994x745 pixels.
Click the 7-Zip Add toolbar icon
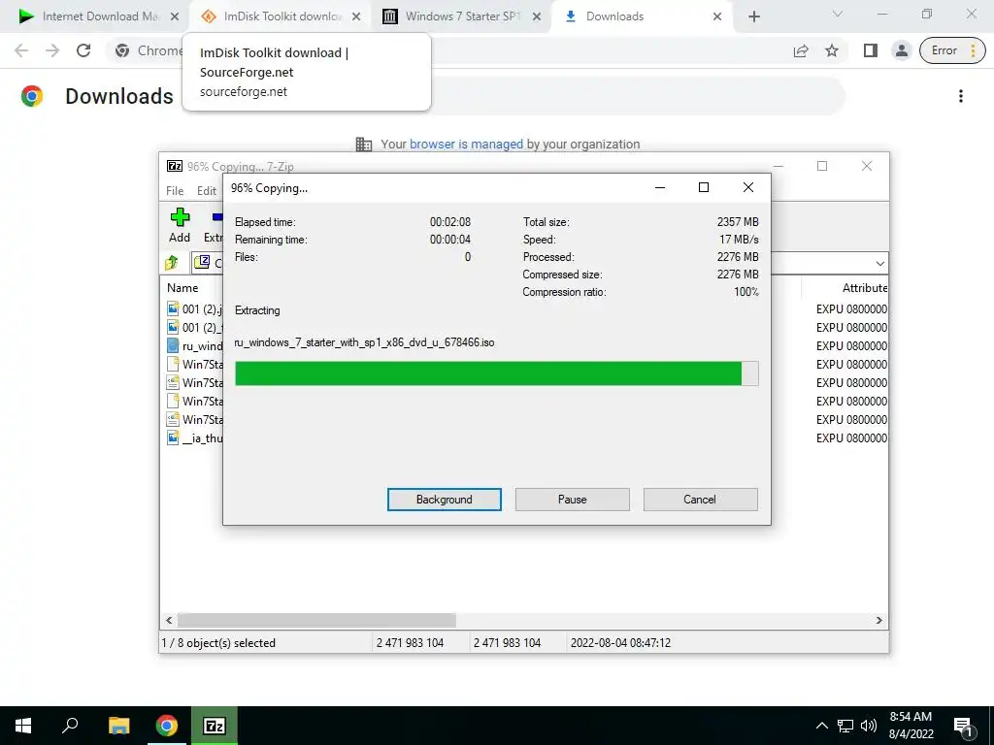(x=180, y=217)
